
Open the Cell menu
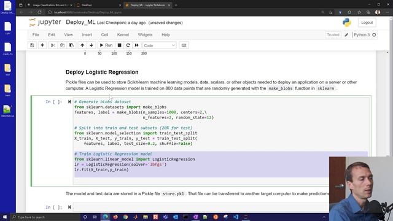(104, 35)
